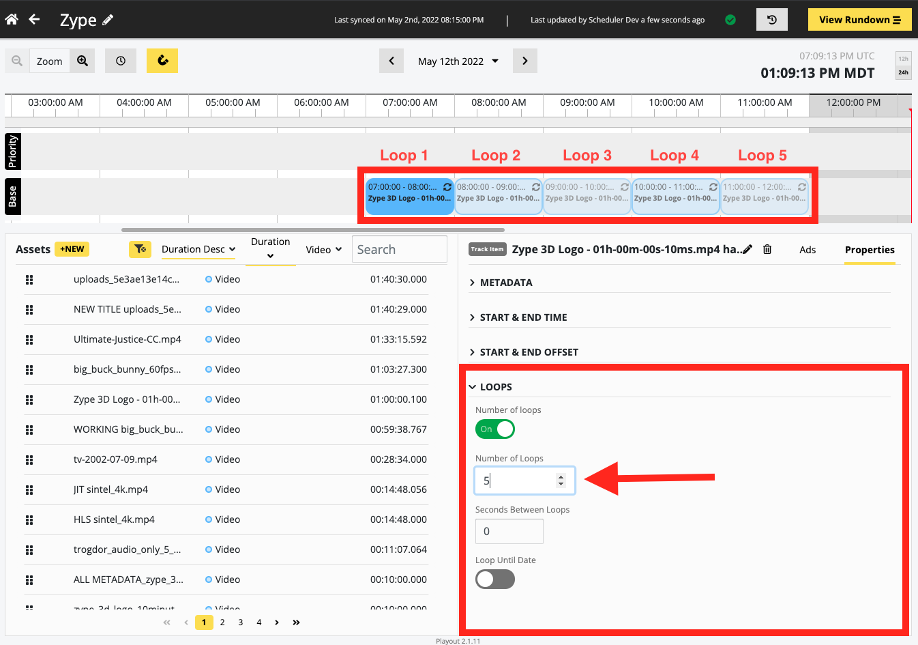Click the assets Search field

pyautogui.click(x=400, y=249)
